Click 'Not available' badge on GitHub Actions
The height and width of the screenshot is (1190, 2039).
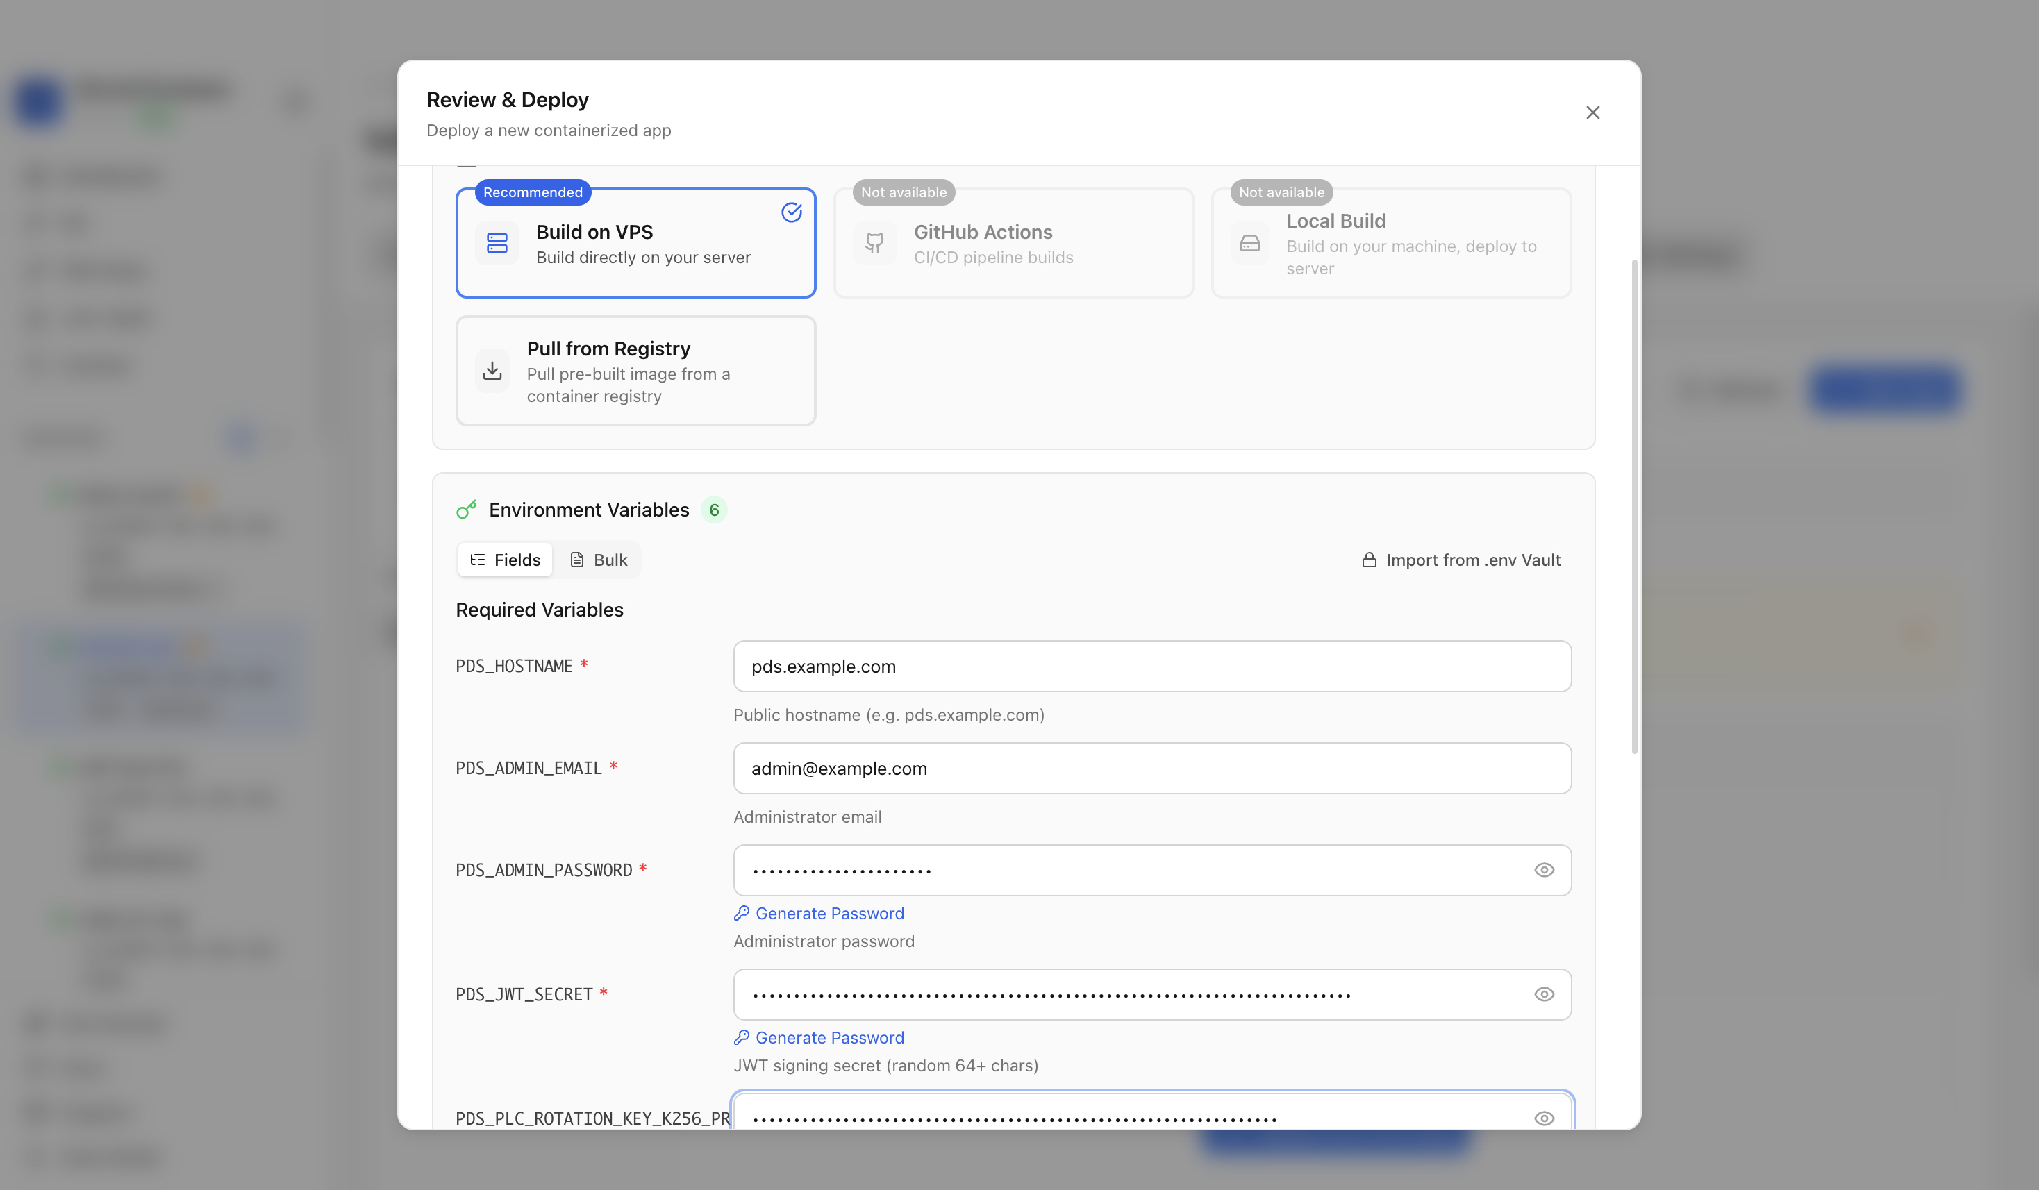(903, 192)
